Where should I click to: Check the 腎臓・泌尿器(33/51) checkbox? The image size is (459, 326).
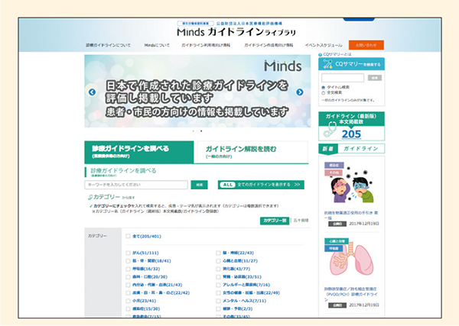click(218, 277)
